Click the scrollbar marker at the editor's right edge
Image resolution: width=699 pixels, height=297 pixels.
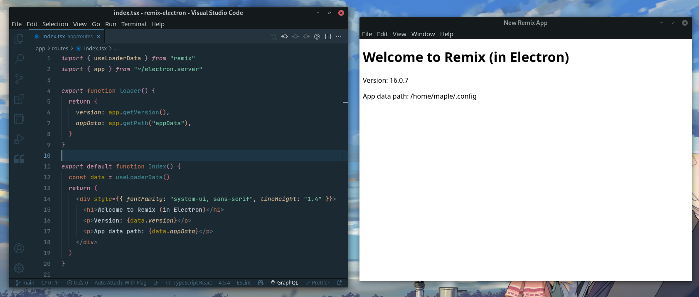point(345,102)
